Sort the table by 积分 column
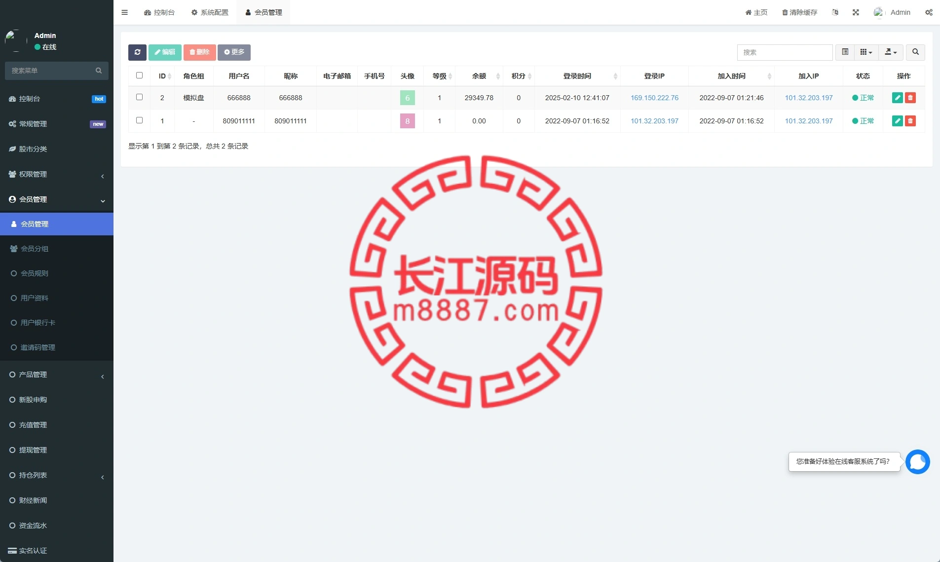 [x=519, y=76]
